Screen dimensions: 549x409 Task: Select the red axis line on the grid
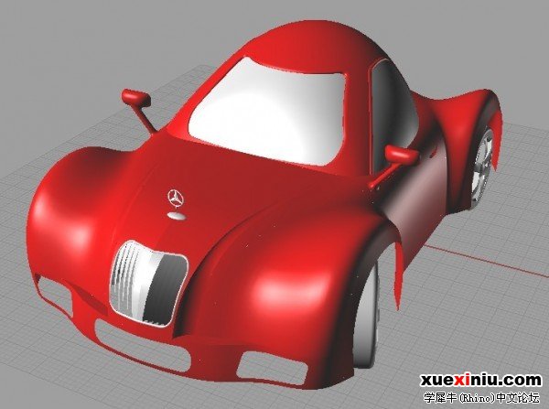(487, 259)
